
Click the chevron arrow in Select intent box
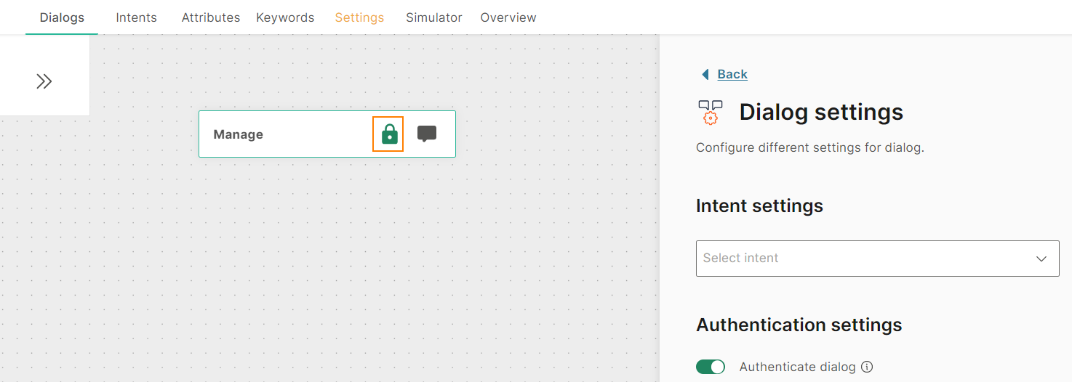1041,259
